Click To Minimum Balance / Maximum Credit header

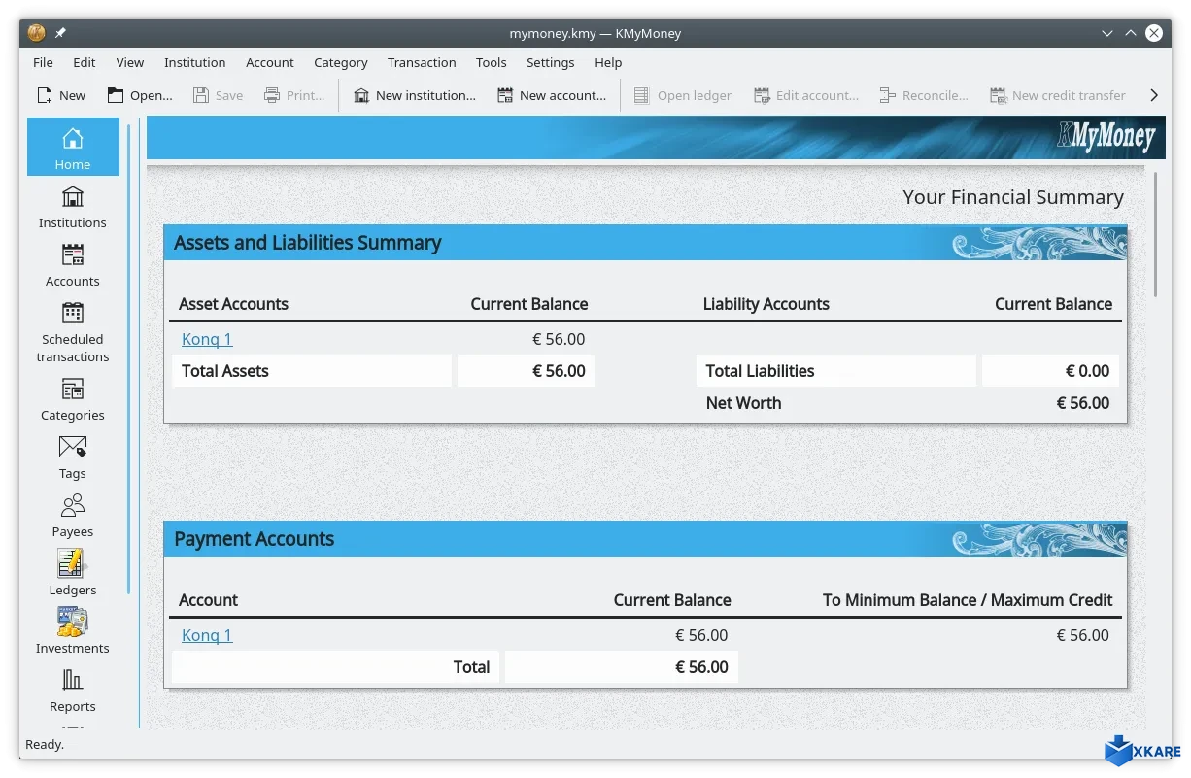(x=968, y=600)
